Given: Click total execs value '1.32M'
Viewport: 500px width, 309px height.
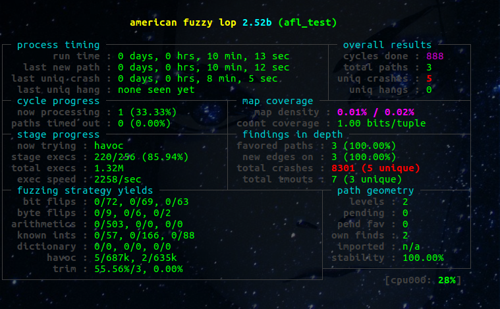Looking at the screenshot, I should pyautogui.click(x=109, y=168).
